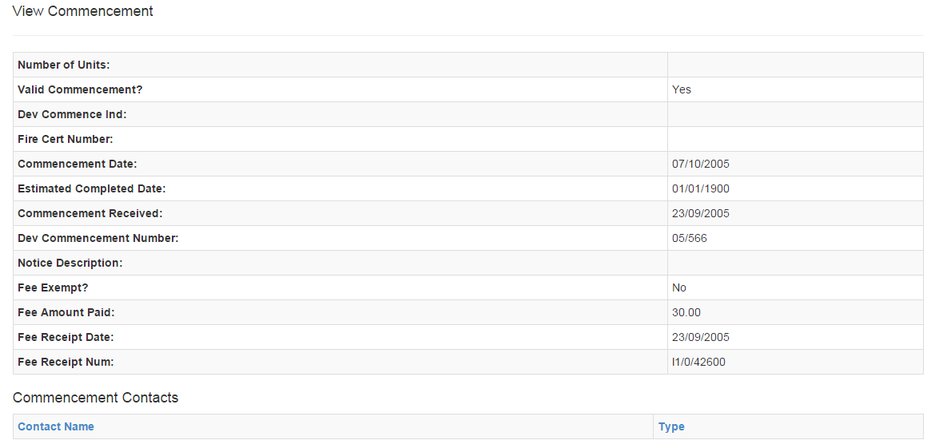Image resolution: width=931 pixels, height=448 pixels.
Task: Select the Dev Commencement Number 05/566
Action: 690,238
